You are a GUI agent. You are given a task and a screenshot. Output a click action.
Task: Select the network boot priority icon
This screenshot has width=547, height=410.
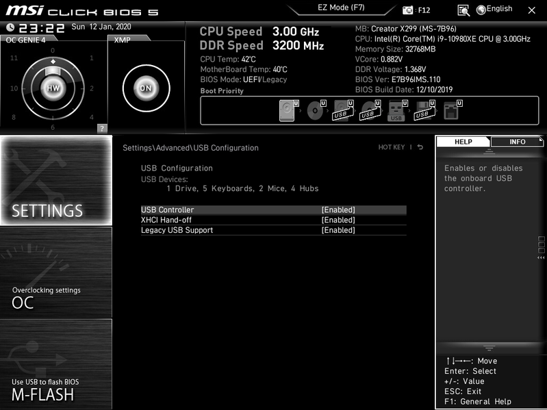[453, 110]
